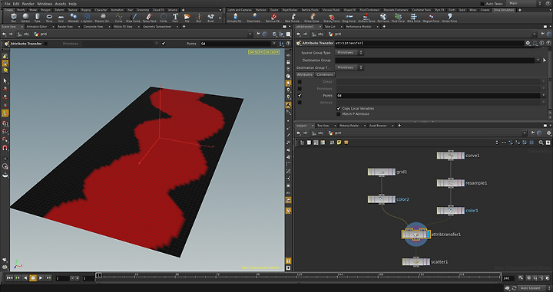
Task: Switch to the Conditions tab
Action: pyautogui.click(x=325, y=74)
